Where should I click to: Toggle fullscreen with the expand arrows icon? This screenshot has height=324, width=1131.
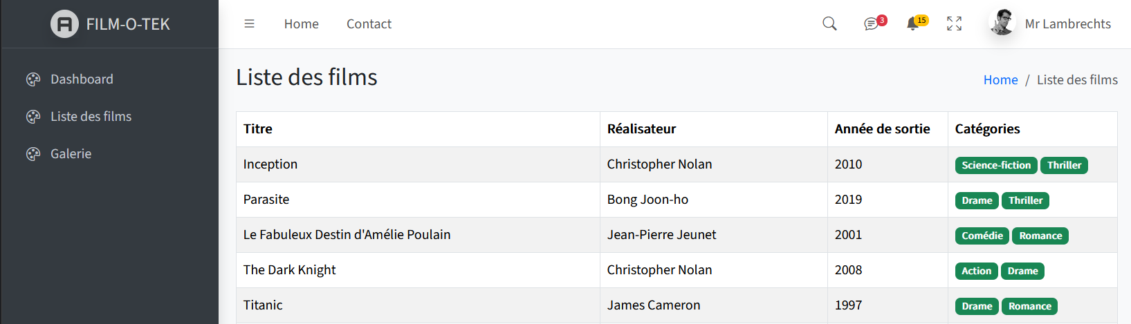[954, 24]
